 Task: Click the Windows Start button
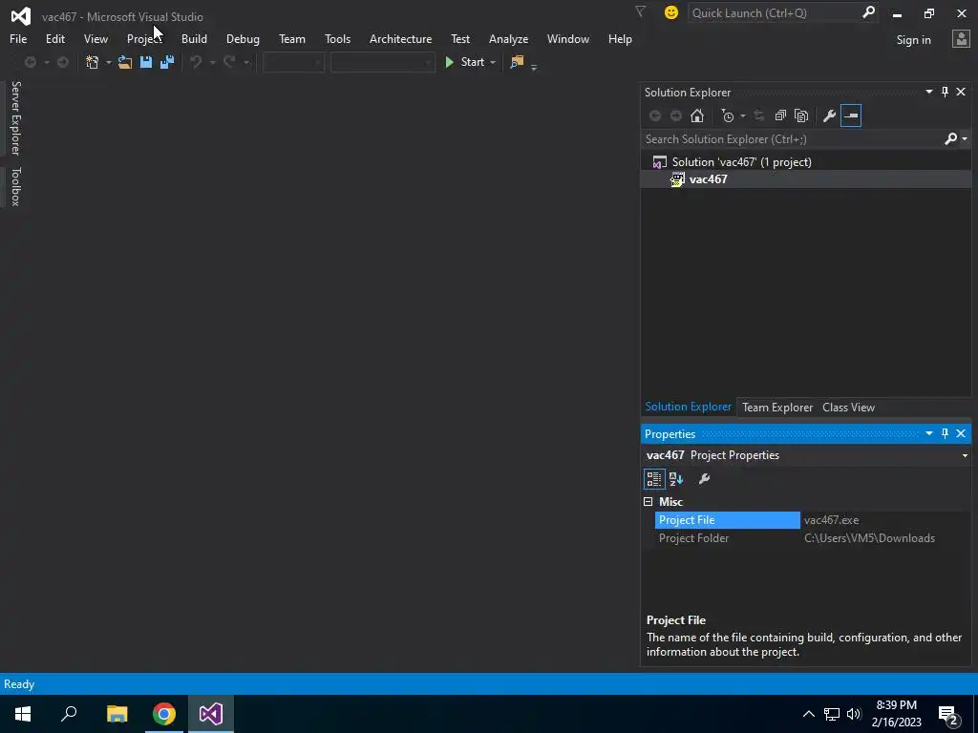tap(23, 714)
